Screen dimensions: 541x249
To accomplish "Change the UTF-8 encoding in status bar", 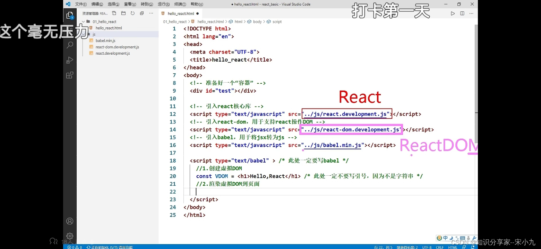I will point(427,247).
